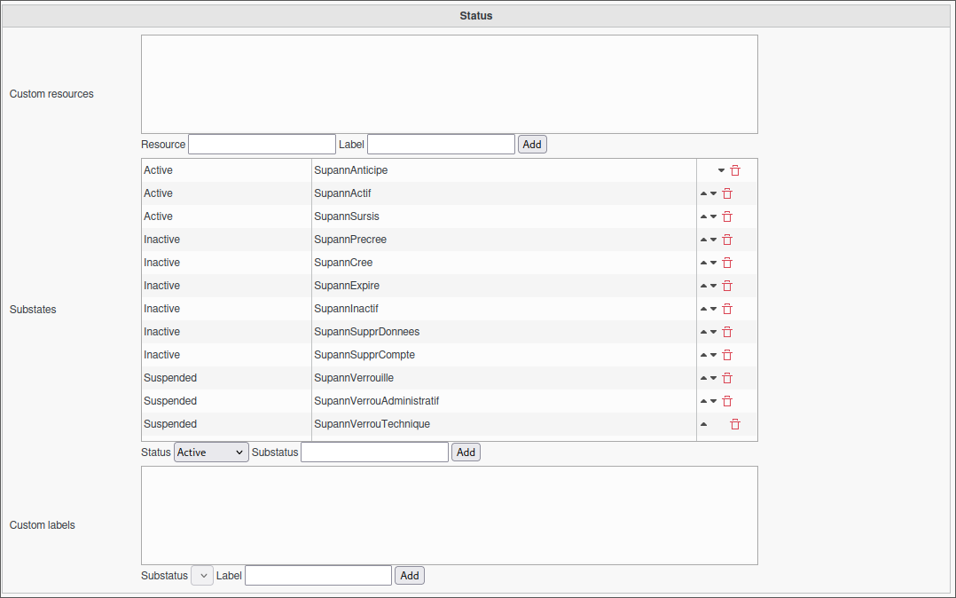
Task: Add the custom resource entry
Action: click(532, 145)
